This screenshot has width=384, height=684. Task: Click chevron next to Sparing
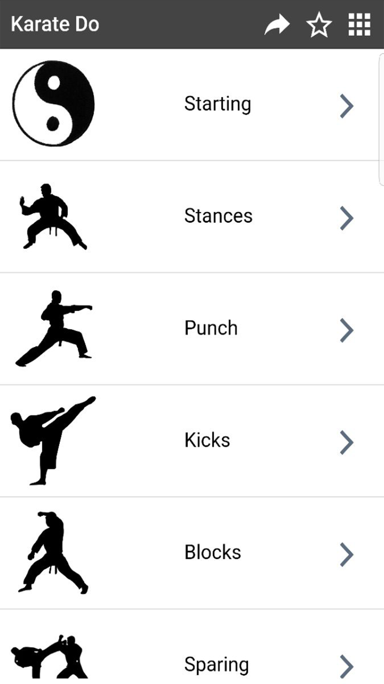346,666
